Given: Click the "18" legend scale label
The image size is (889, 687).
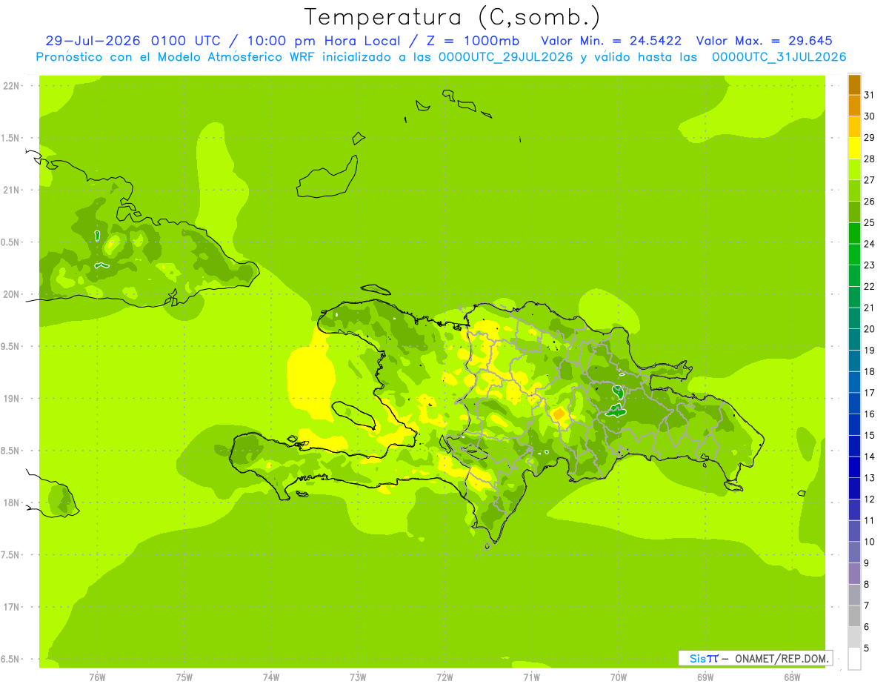Looking at the screenshot, I should click(869, 371).
